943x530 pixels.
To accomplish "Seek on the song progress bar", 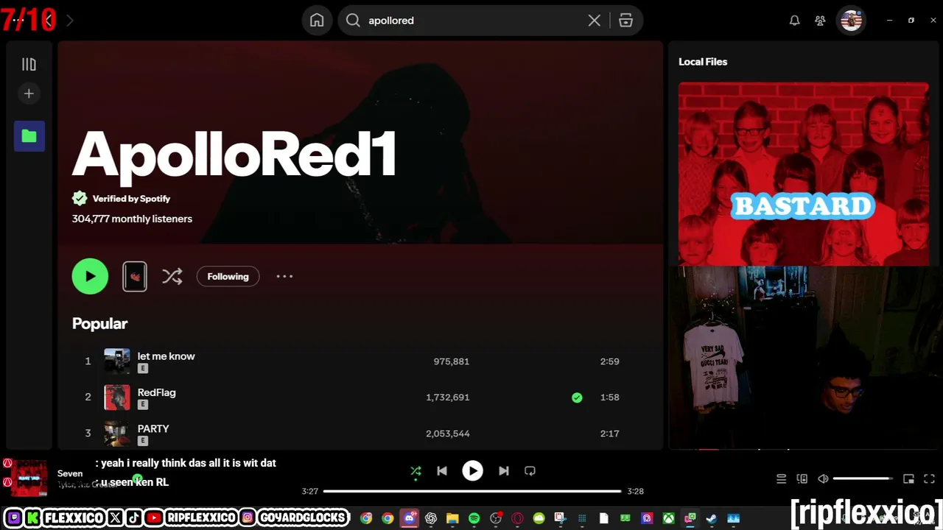I will [x=472, y=491].
